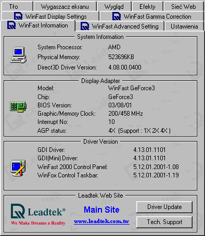
Task: Click the Driver Update button
Action: 164,207
